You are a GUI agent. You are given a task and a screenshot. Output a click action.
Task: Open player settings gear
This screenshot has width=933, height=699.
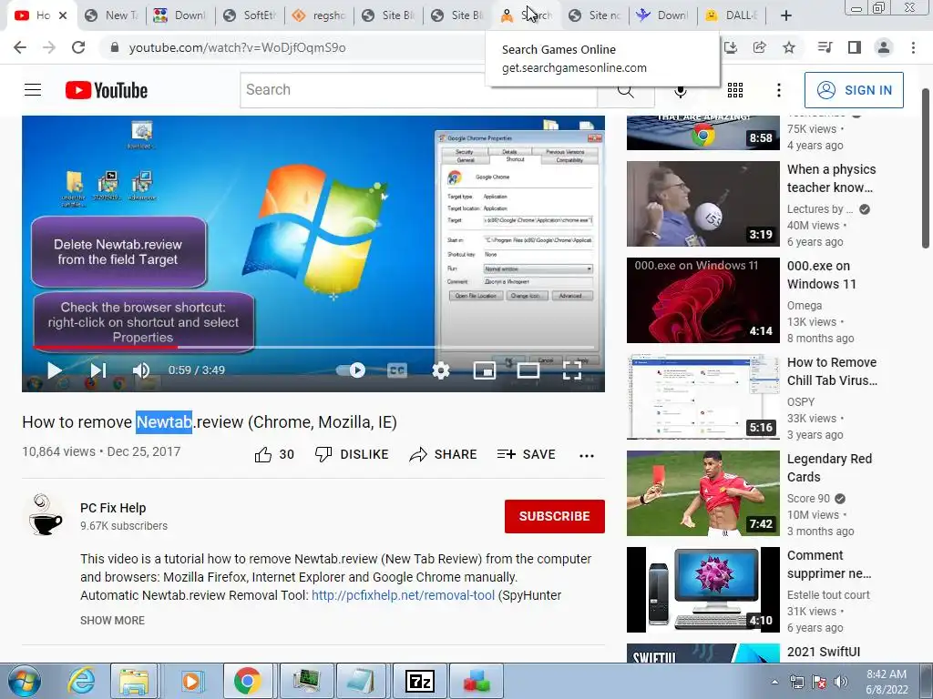440,370
